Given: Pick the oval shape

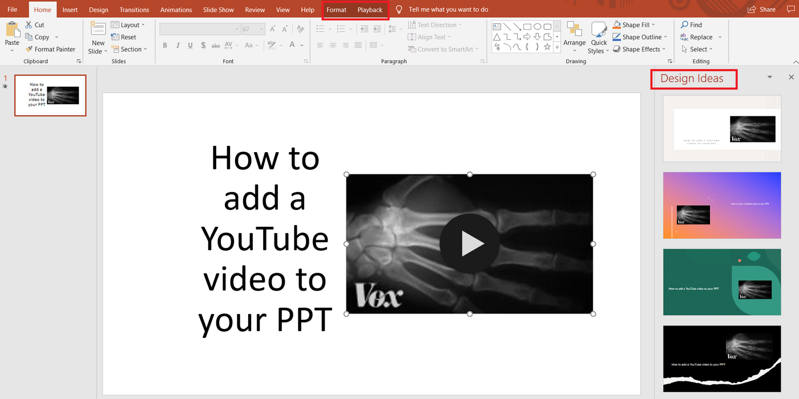Looking at the screenshot, I should pyautogui.click(x=538, y=26).
